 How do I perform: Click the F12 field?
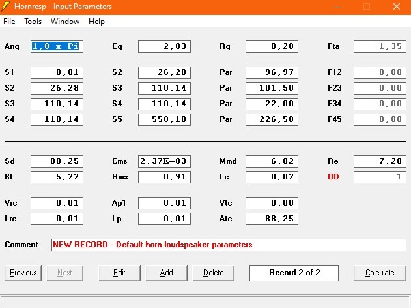point(380,72)
